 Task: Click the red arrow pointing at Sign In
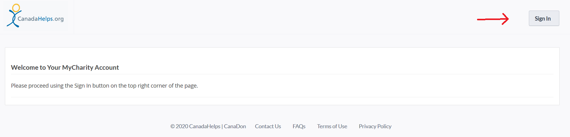point(493,19)
